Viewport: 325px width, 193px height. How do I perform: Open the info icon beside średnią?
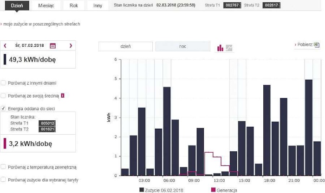coord(63,95)
